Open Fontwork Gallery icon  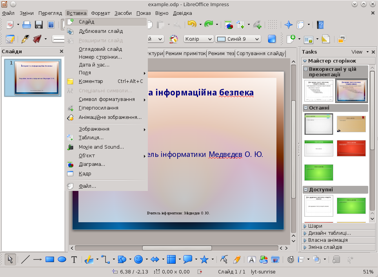coord(251,259)
